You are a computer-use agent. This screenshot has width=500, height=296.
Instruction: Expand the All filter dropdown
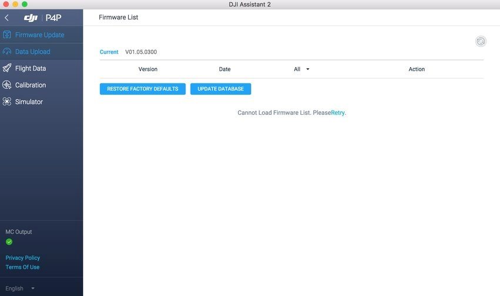(x=301, y=69)
